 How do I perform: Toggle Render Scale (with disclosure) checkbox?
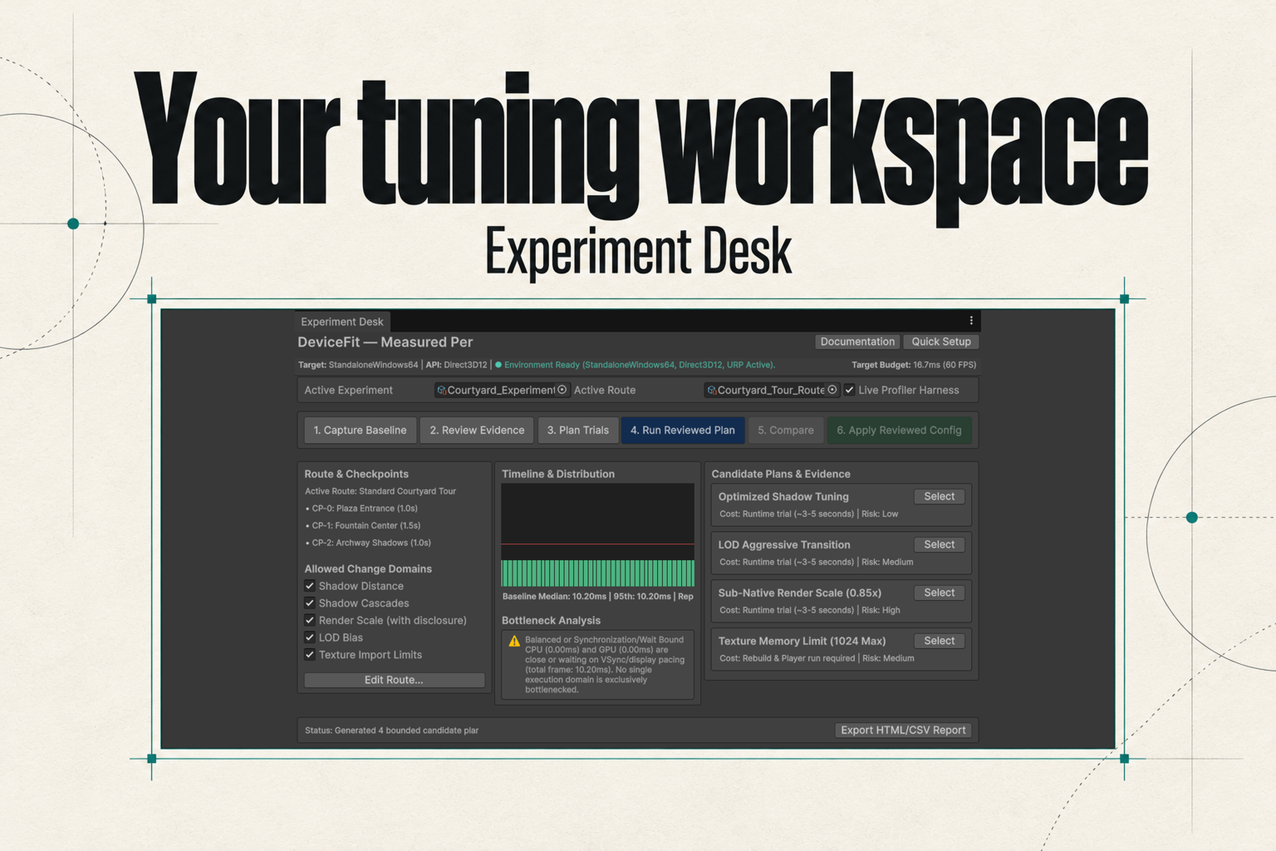pyautogui.click(x=310, y=620)
